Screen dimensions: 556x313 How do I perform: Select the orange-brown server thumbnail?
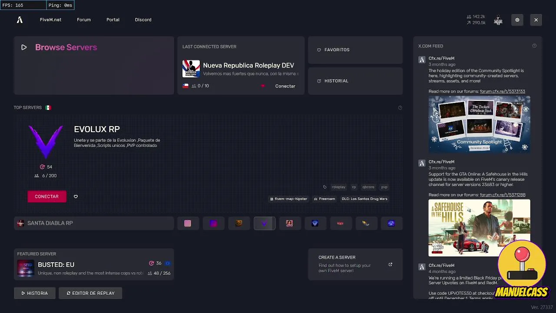[x=239, y=223]
